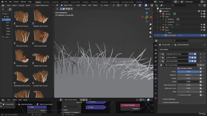Open the Tool properties tab icon
207x116 pixels.
(156, 45)
